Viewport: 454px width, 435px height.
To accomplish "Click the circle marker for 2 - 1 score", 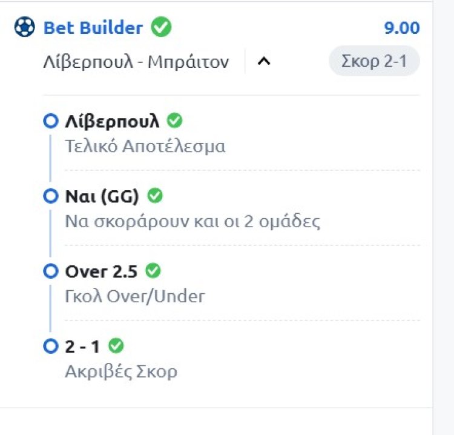I will pyautogui.click(x=51, y=347).
